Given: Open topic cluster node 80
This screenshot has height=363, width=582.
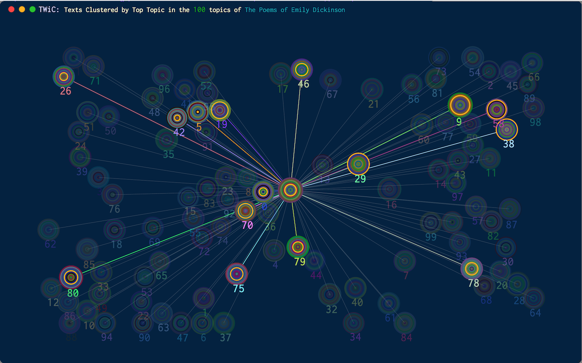Looking at the screenshot, I should 71,277.
